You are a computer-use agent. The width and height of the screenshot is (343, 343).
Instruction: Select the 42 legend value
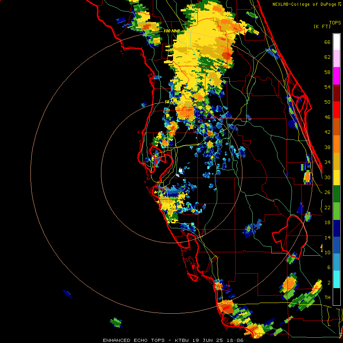327,132
